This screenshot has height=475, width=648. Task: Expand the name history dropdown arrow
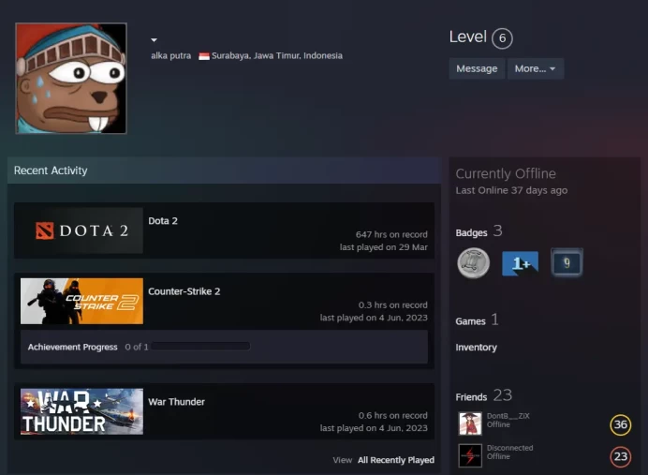pos(155,40)
